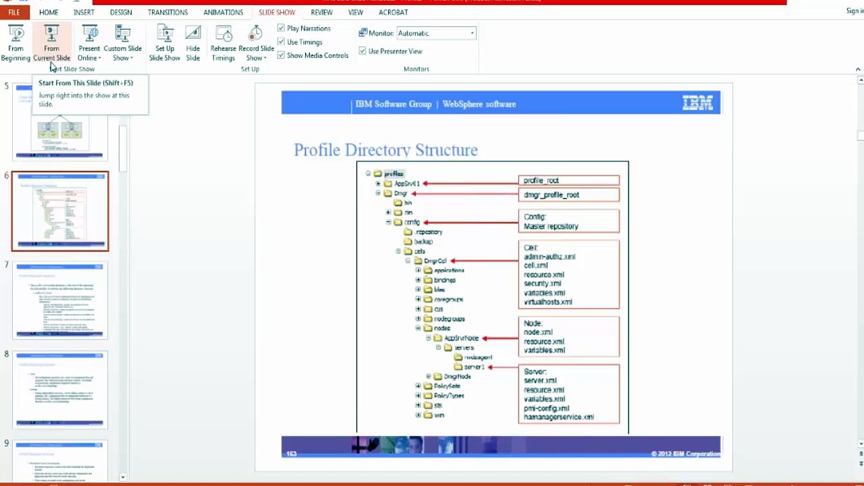The width and height of the screenshot is (864, 486).
Task: Click the server1 folder in the diagram
Action: (469, 367)
